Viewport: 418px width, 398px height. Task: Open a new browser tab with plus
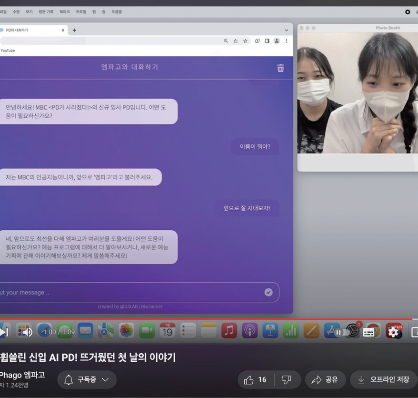74,31
